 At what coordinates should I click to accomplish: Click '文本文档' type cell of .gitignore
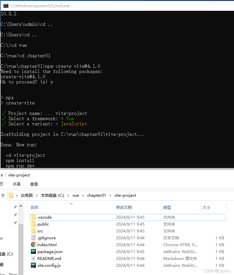pyautogui.click(x=171, y=238)
